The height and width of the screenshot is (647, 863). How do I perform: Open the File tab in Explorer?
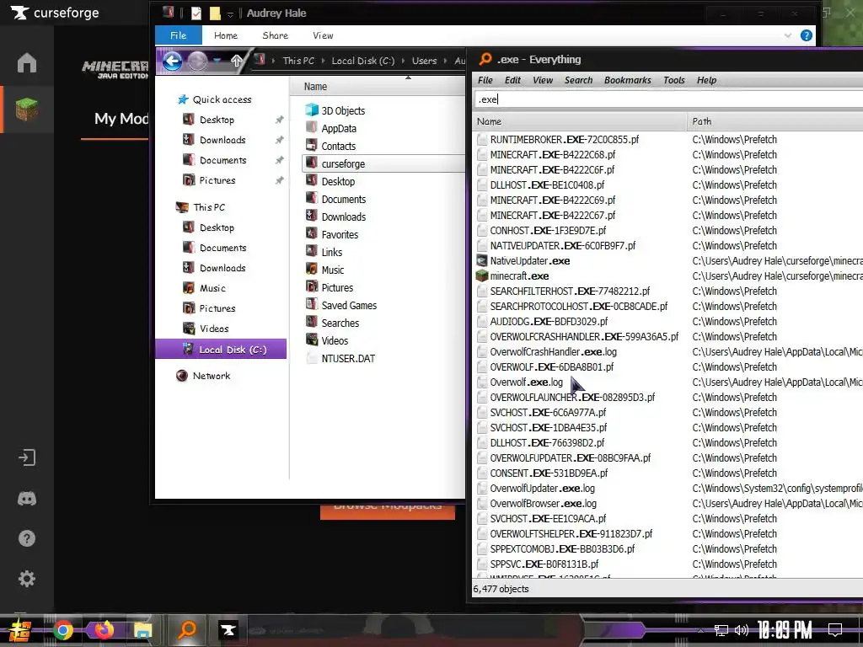click(x=179, y=35)
